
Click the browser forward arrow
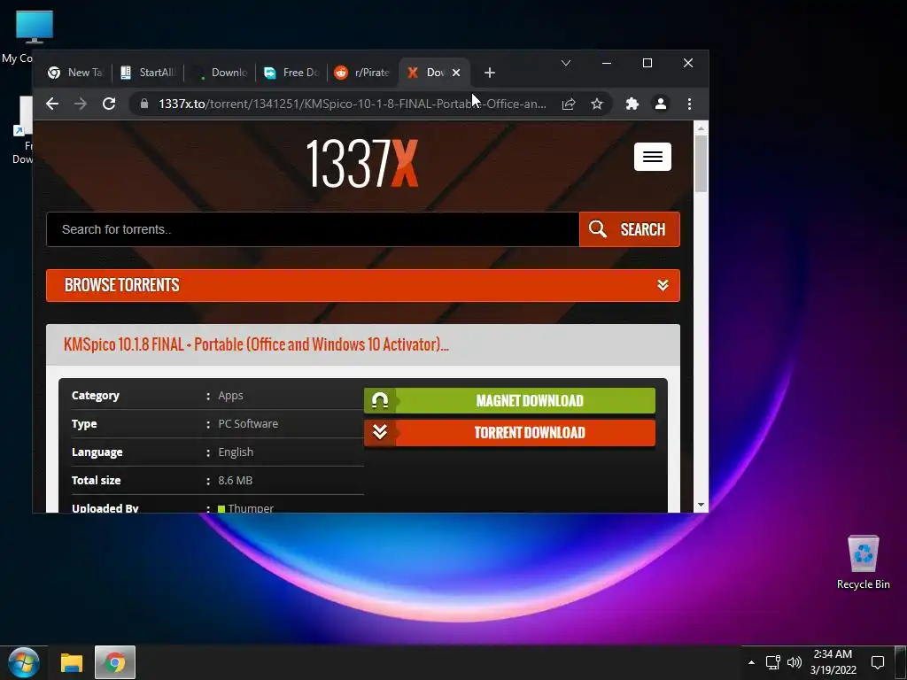click(x=81, y=104)
